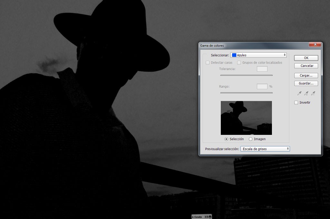
Task: Click the Guardar... button
Action: tap(306, 83)
